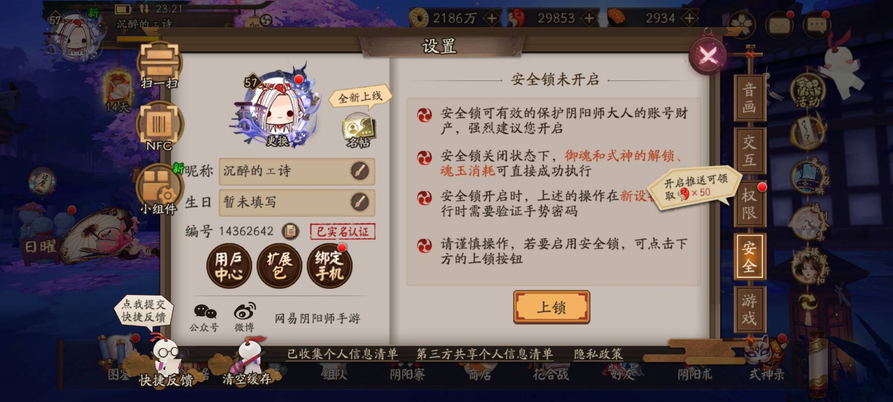Screen dimensions: 893x402
Task: Click the 上锁 lock button
Action: coord(552,307)
